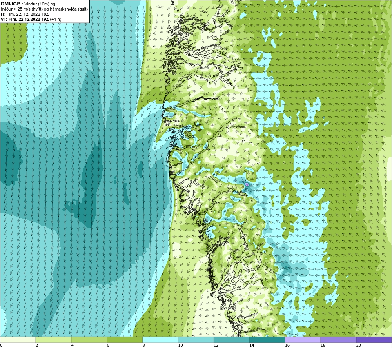Click the 'Vindur (10m) og' header text
Screen dimensions: 392x348
click(40, 4)
